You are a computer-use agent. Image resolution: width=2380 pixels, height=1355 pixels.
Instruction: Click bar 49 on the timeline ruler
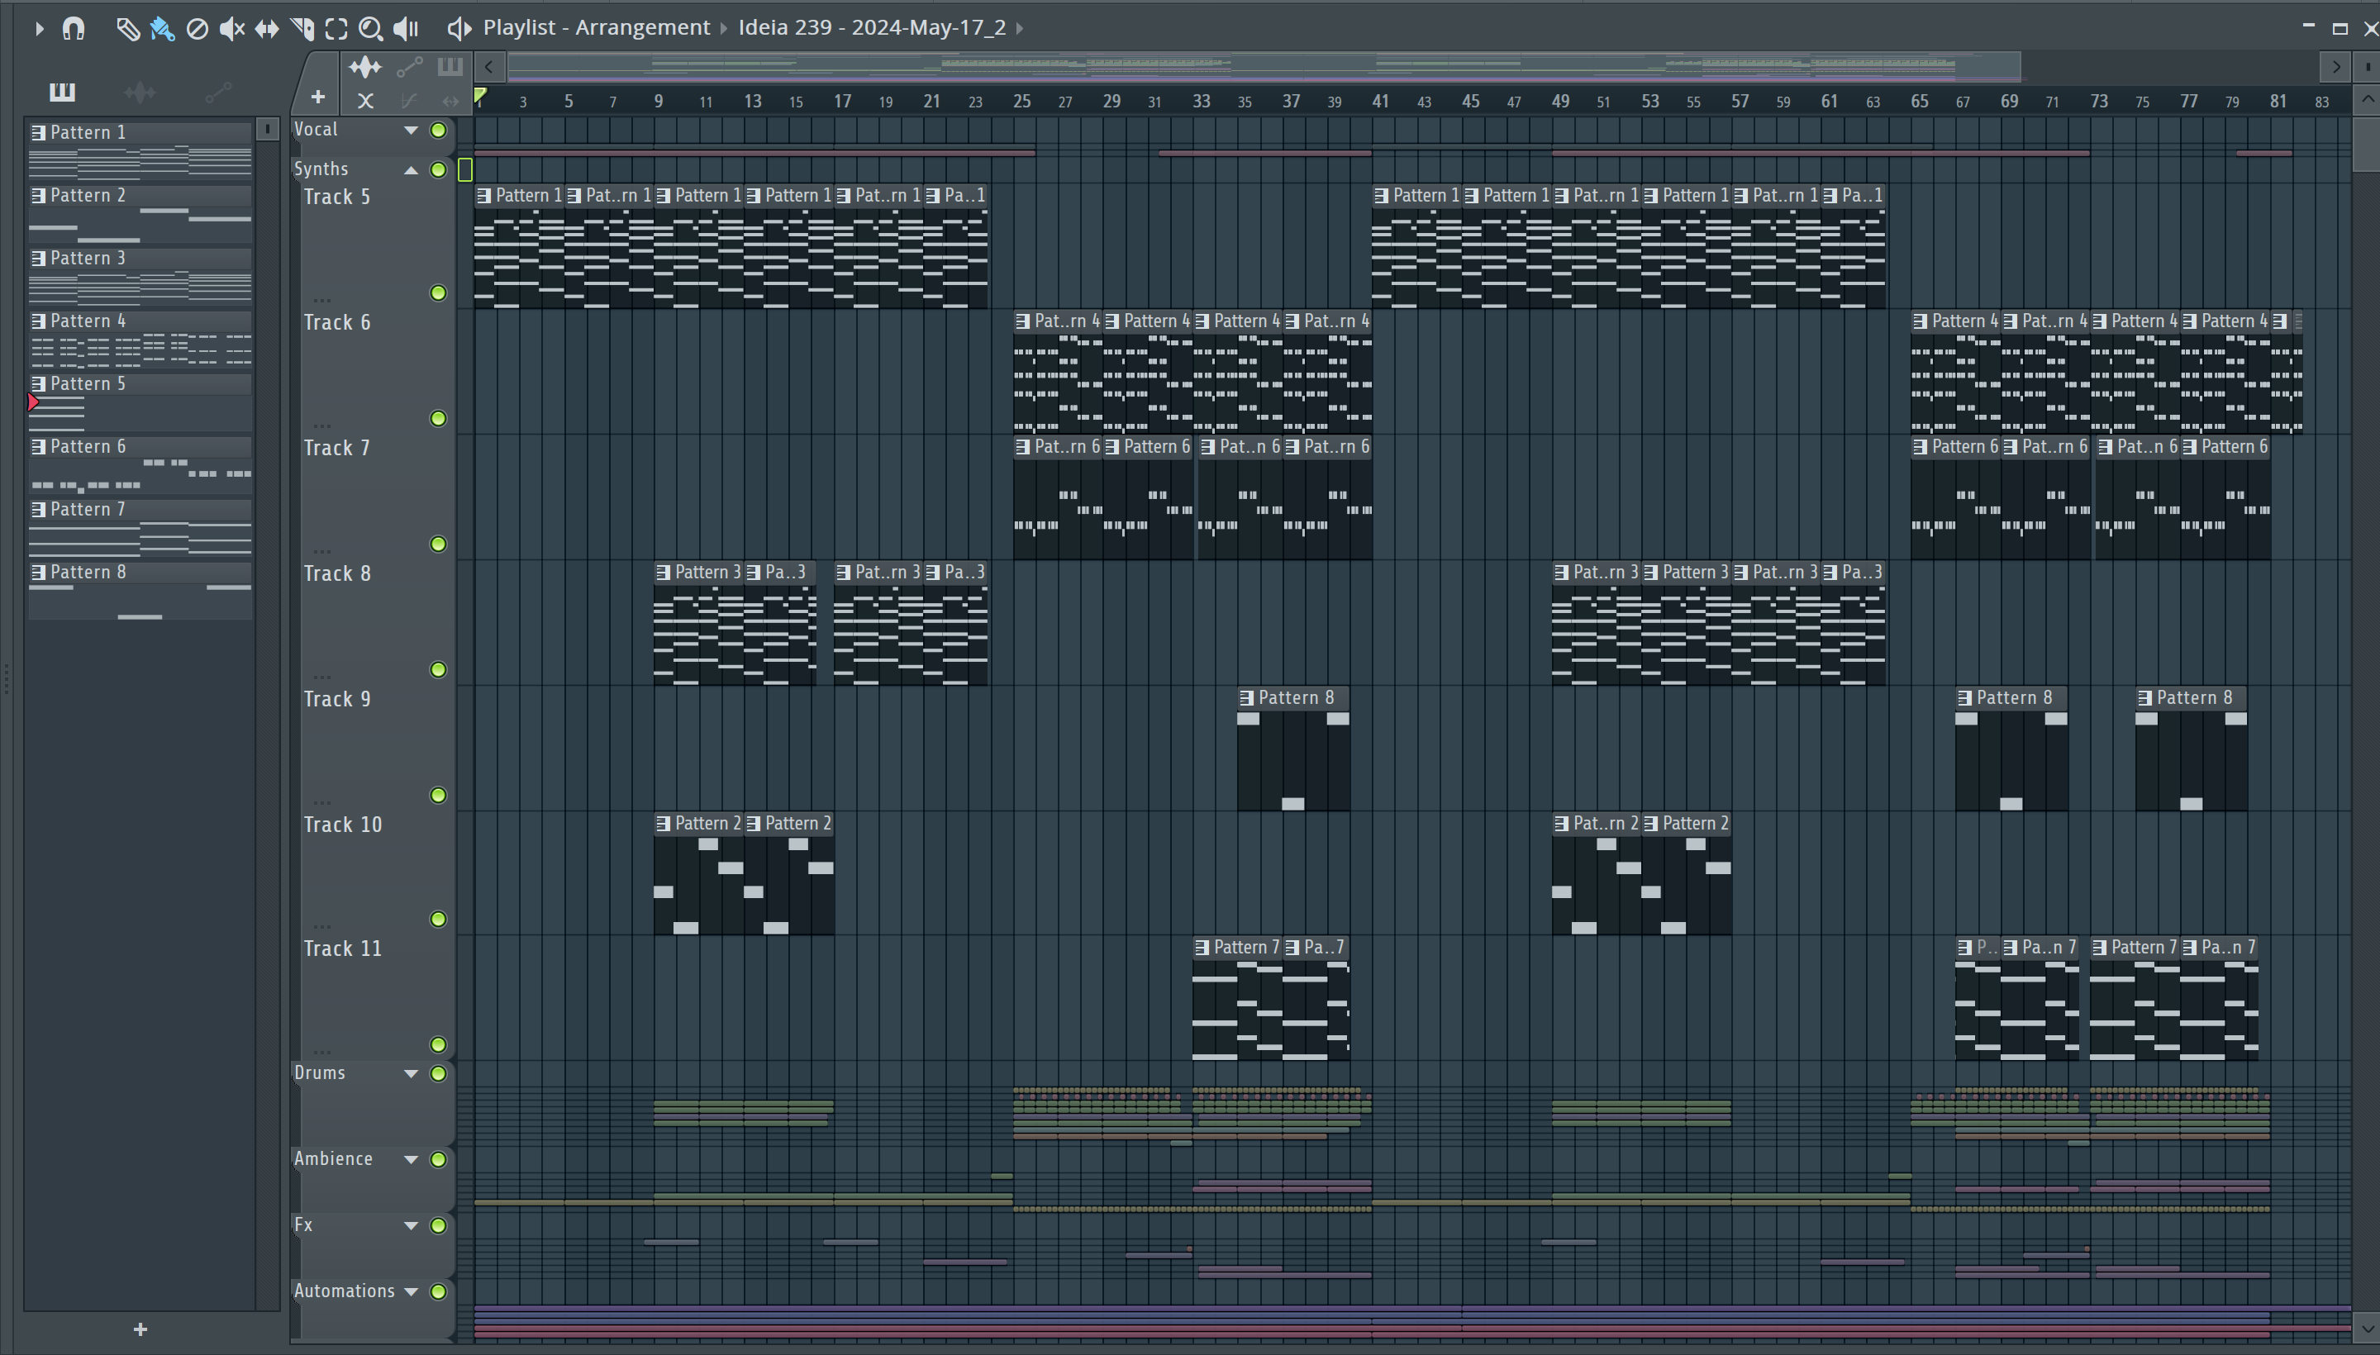point(1560,101)
